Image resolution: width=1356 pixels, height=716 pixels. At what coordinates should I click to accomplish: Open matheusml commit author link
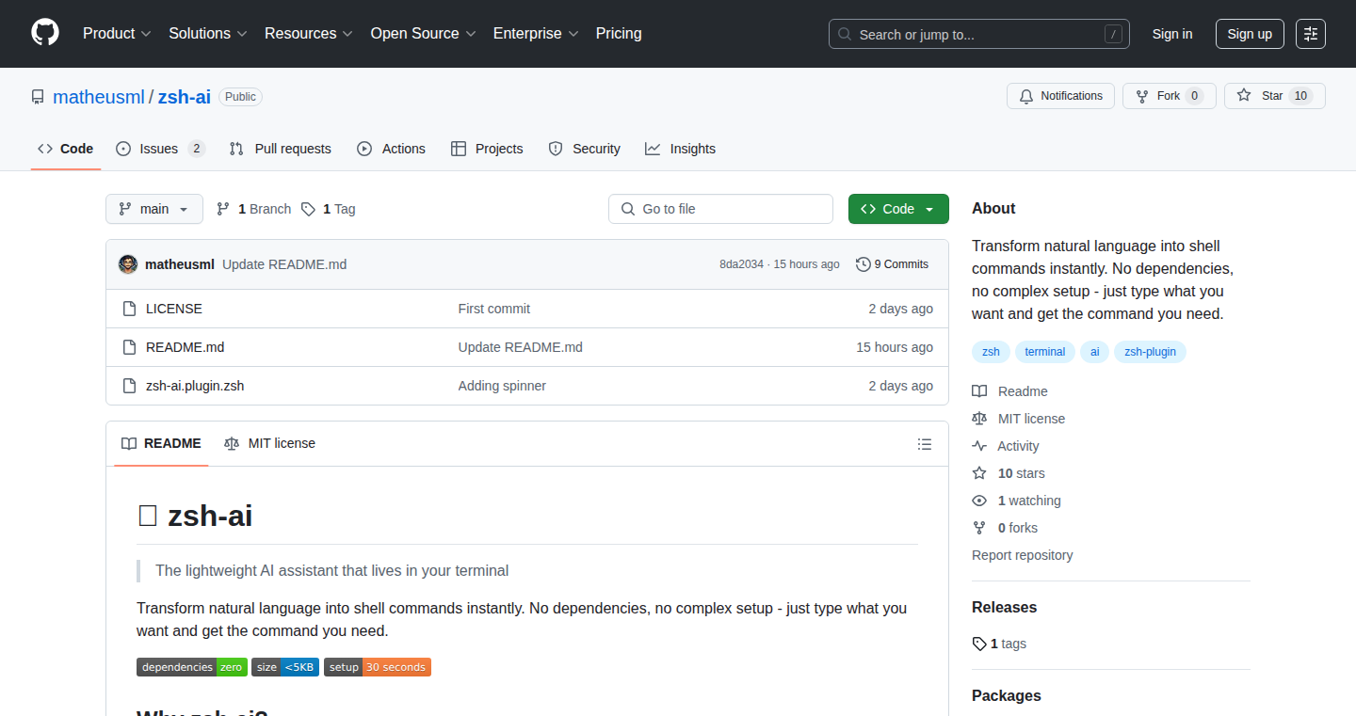point(180,264)
